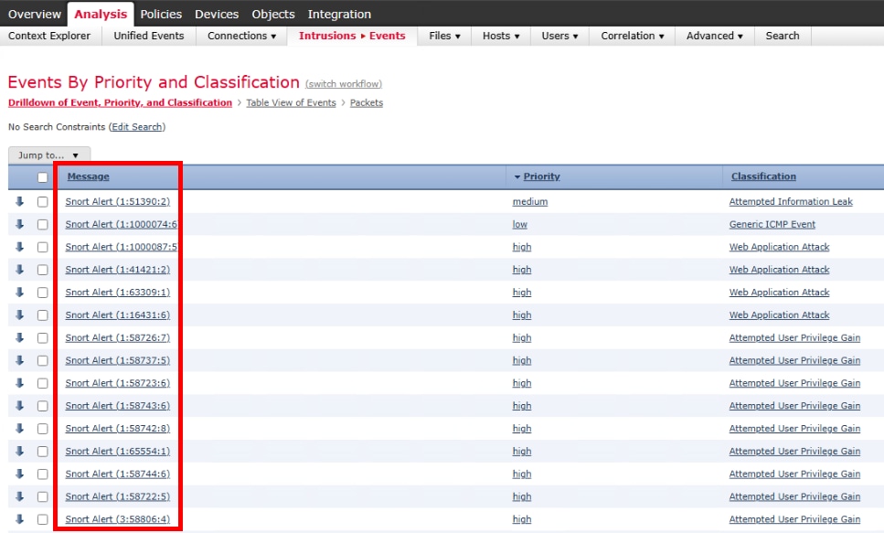
Task: Drill down arrow for Snort Alert (1:58737:5)
Action: tap(20, 360)
